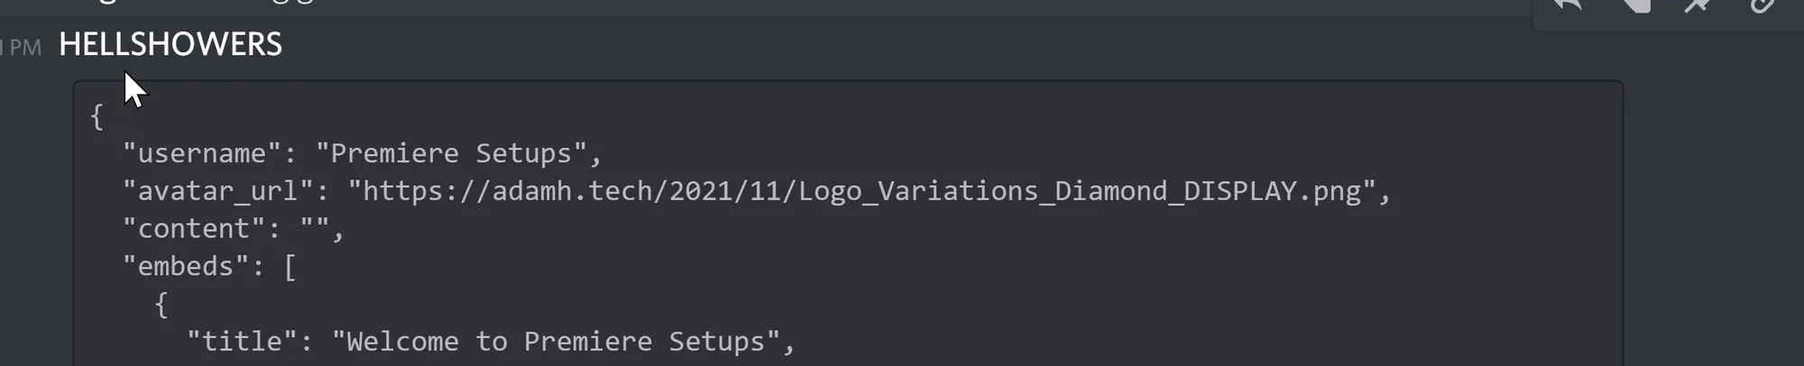Click the opening square bracket after "embeds"
Viewport: 1804px width, 366px height.
[290, 267]
